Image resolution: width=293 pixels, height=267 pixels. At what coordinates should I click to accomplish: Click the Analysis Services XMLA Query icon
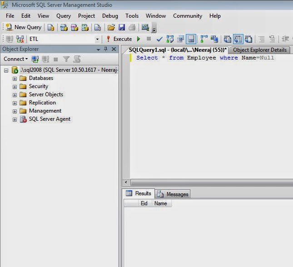(x=85, y=27)
